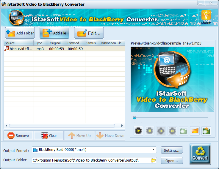Open the Setting... dialog
This screenshot has width=219, height=169.
(172, 150)
